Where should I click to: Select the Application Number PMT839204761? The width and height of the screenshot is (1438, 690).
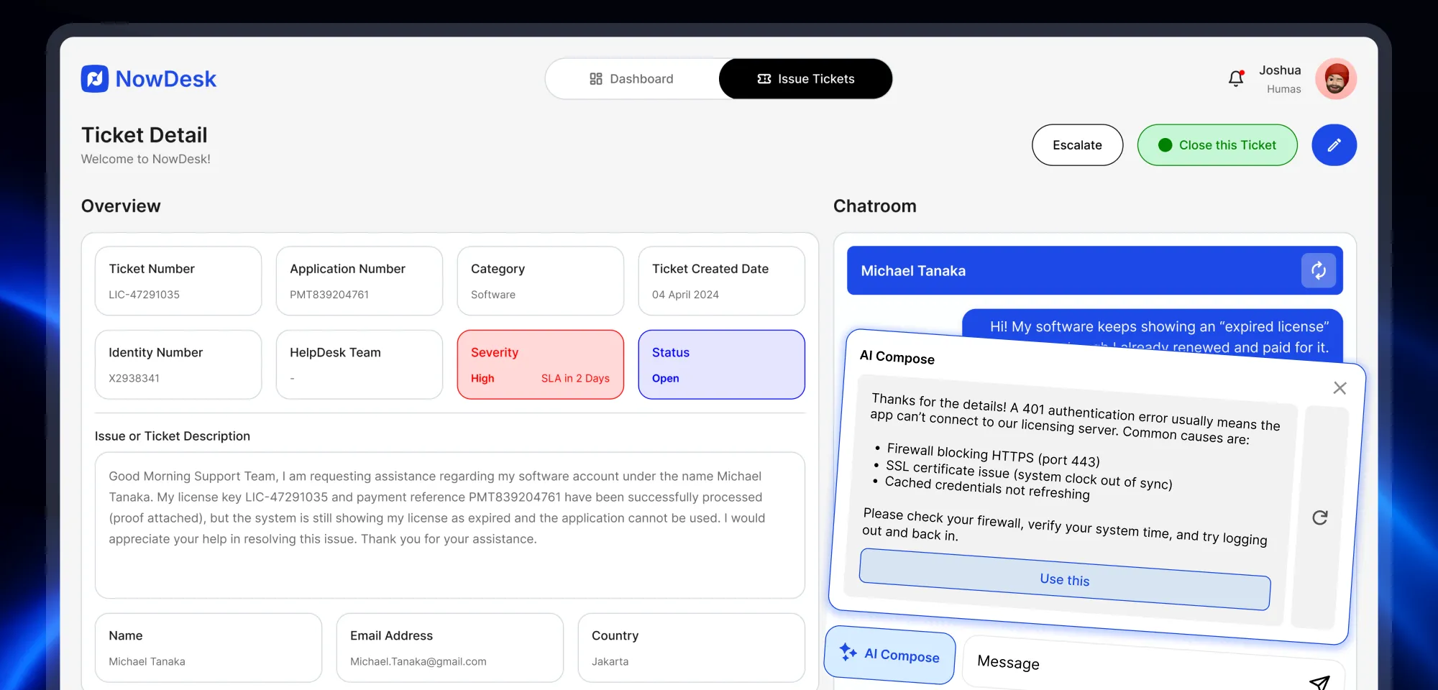pyautogui.click(x=329, y=295)
